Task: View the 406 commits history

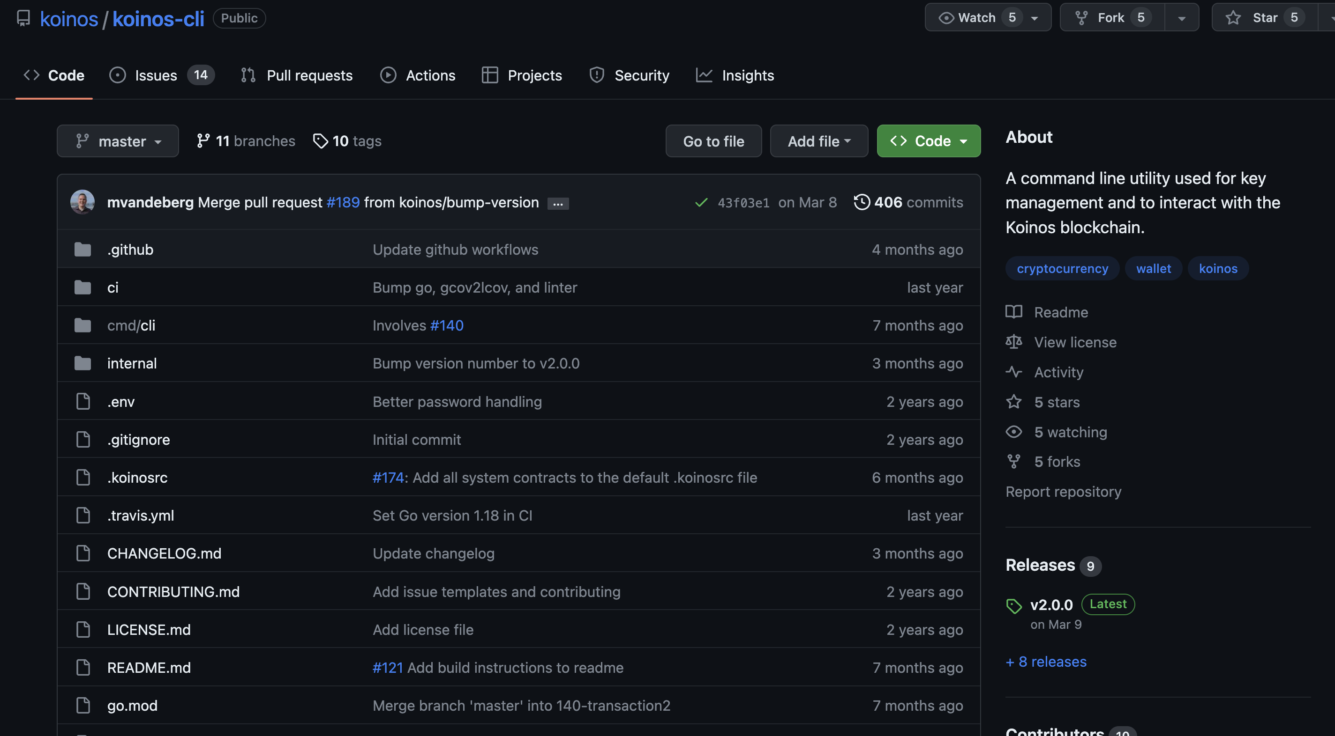Action: point(908,202)
